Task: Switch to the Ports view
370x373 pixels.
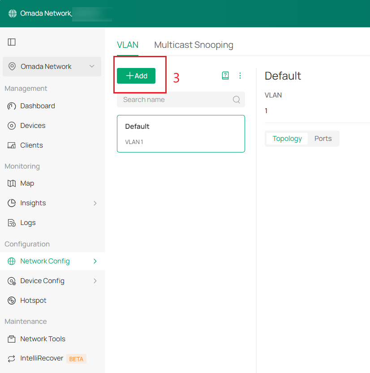Action: (323, 139)
